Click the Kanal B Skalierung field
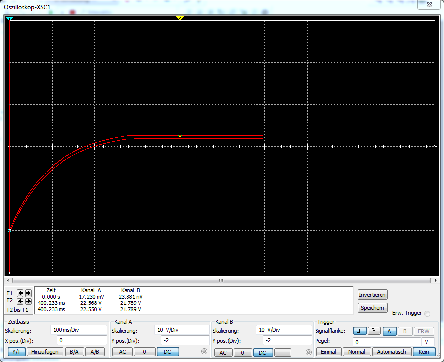 (284, 330)
